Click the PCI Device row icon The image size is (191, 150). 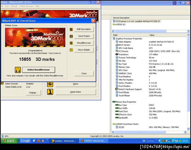click(x=117, y=51)
